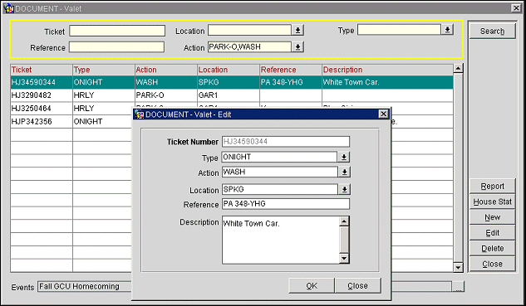
Task: Open the Action search filter dropdown
Action: pyautogui.click(x=297, y=47)
